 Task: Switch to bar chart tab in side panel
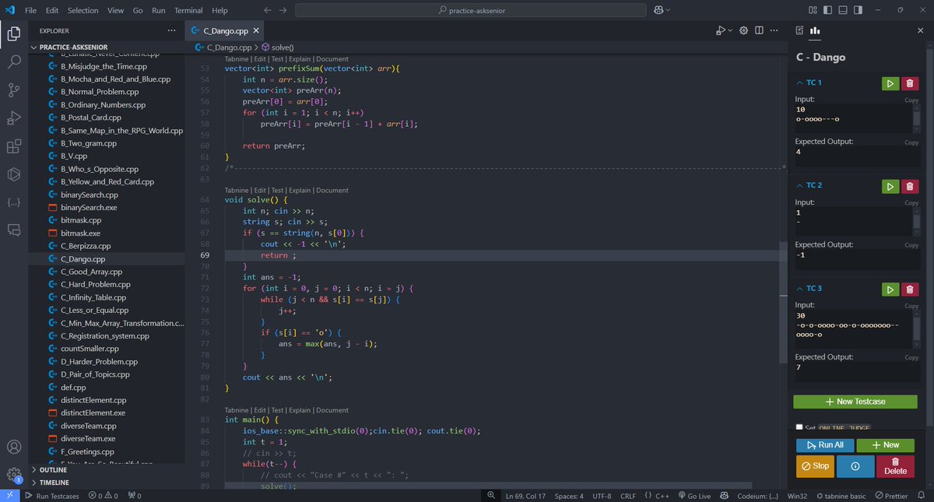[x=816, y=30]
